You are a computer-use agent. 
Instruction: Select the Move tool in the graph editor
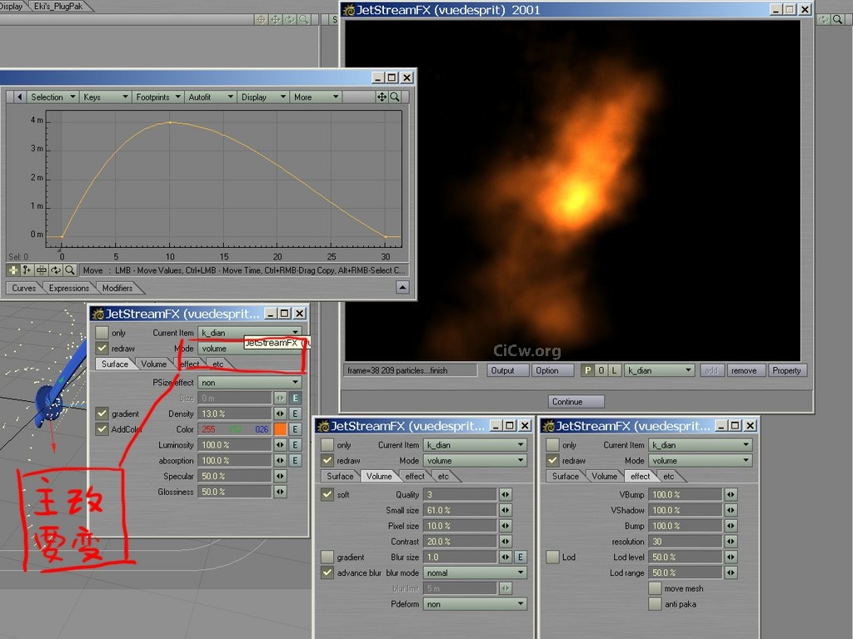[13, 270]
